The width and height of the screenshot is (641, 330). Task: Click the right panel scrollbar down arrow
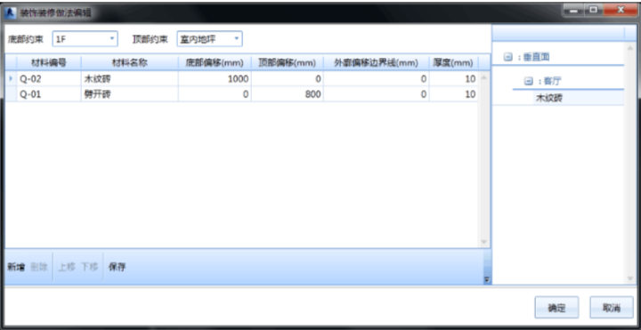[x=630, y=278]
